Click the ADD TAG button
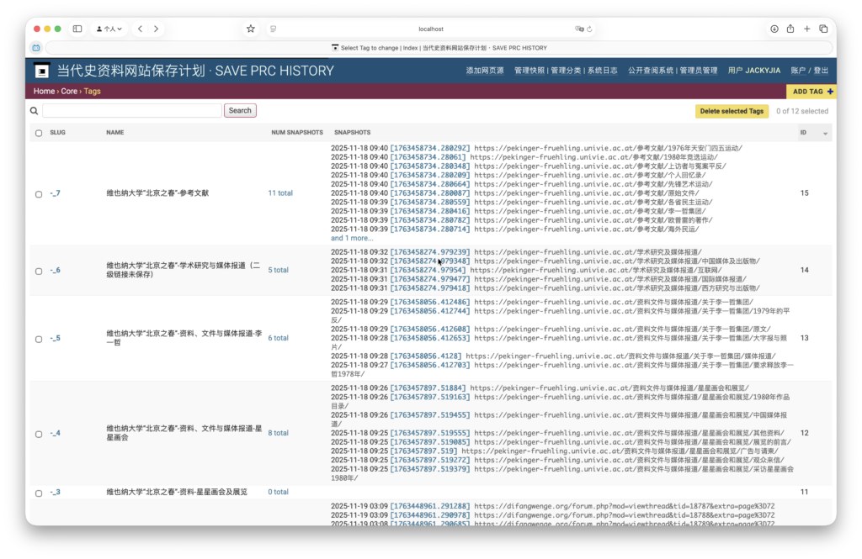The width and height of the screenshot is (862, 559). [x=811, y=92]
